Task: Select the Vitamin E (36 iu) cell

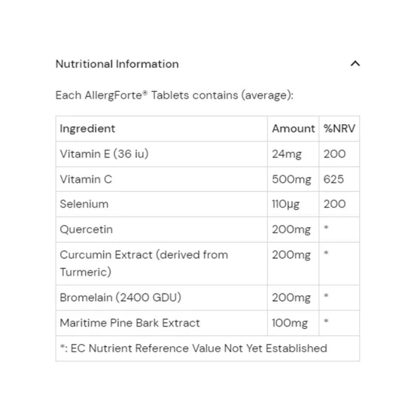Action: point(162,154)
